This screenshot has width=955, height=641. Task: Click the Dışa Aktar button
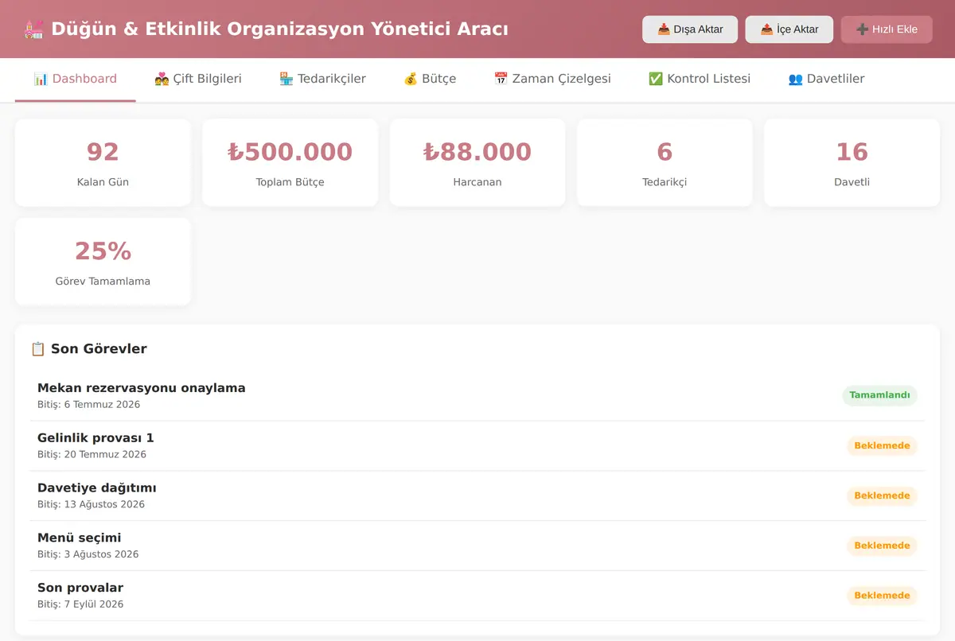click(690, 29)
